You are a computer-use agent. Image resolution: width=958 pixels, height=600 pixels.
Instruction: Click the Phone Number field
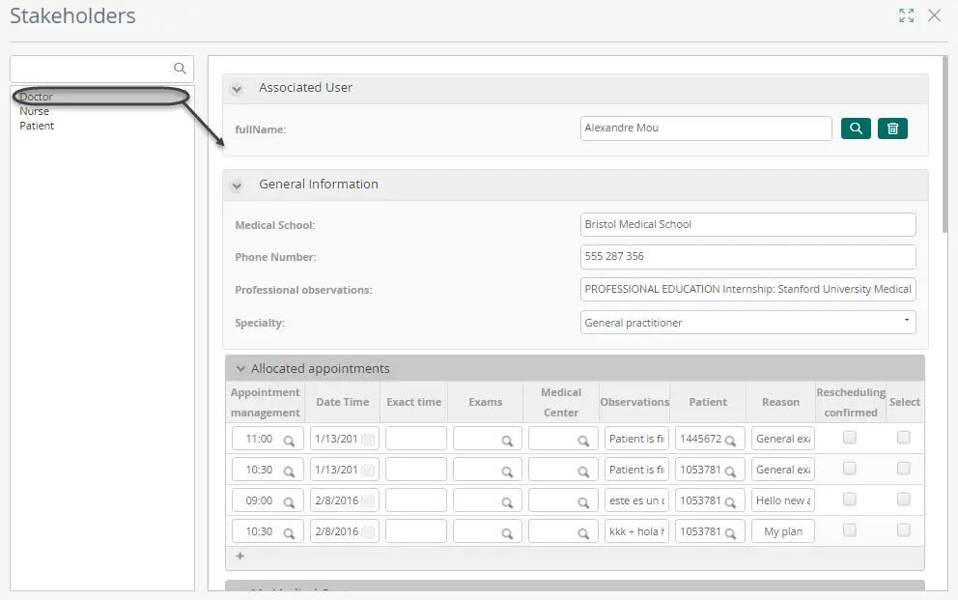[x=747, y=257]
